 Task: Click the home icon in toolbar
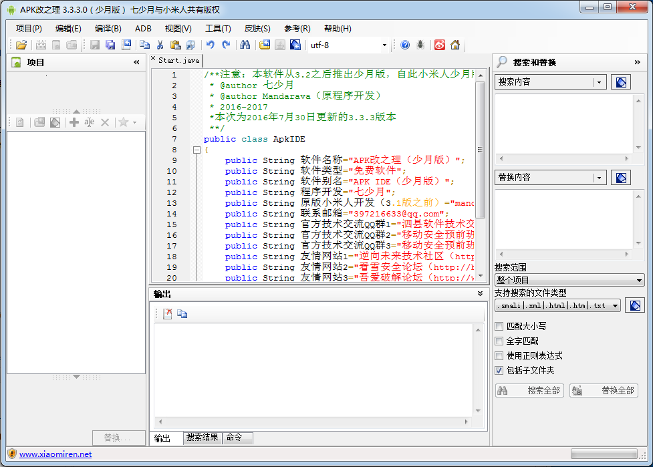point(455,45)
